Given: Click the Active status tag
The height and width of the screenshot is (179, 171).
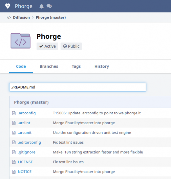Looking at the screenshot, I should [47, 46].
